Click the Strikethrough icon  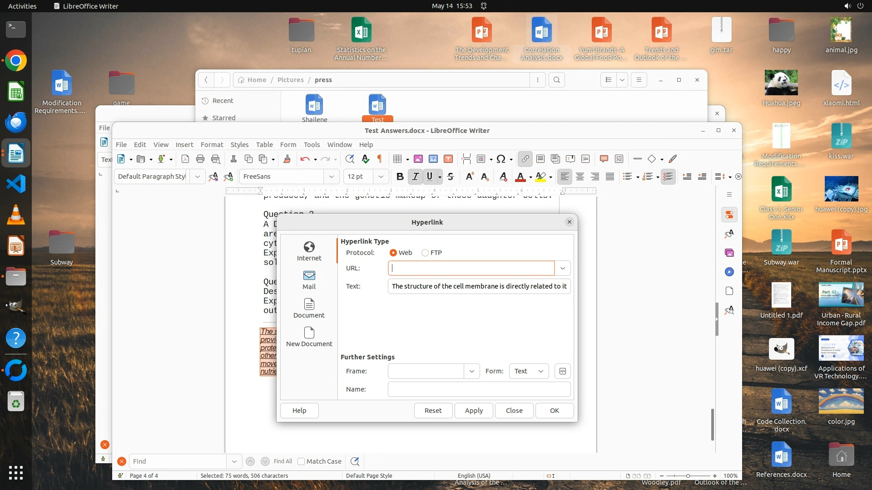[450, 176]
